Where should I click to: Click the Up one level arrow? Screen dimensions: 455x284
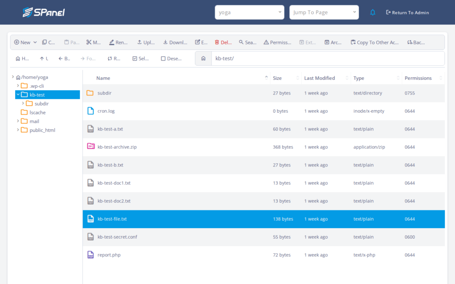[x=42, y=59]
